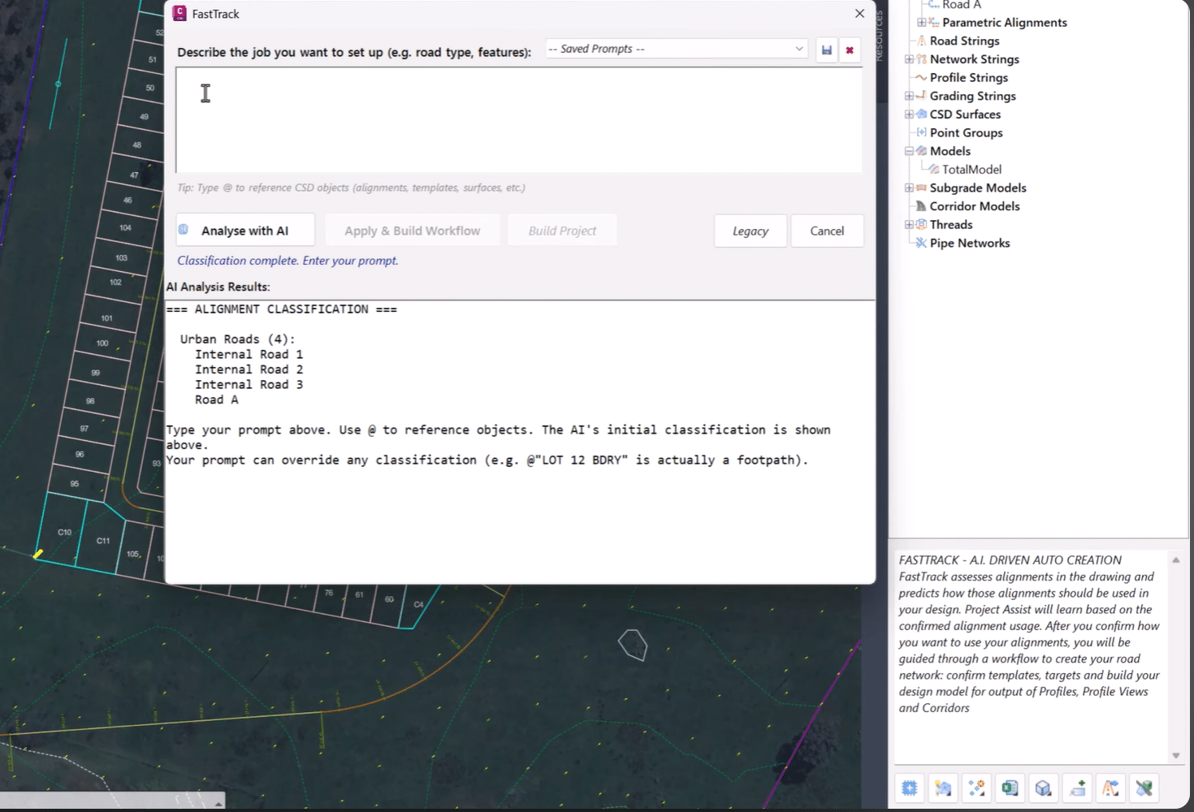Click the Analyse with AI button
Viewport: 1194px width, 812px height.
(245, 231)
